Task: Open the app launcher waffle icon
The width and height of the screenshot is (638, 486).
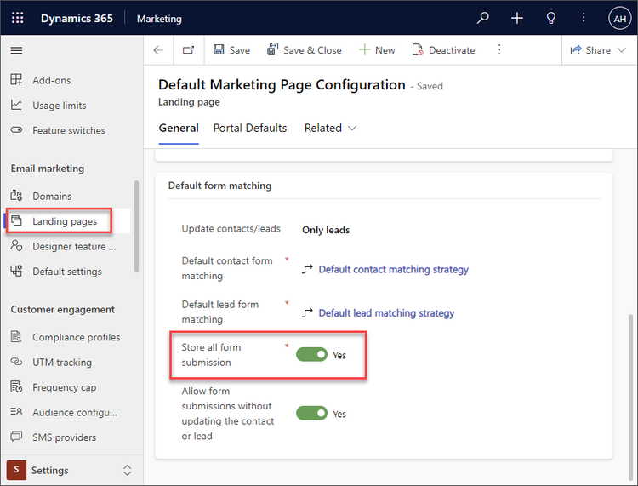Action: 18,18
